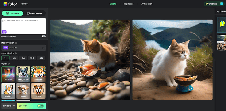Viewport: 226px width, 111px height.
Task: Click info icon next to Styles
Action: tap(9, 64)
